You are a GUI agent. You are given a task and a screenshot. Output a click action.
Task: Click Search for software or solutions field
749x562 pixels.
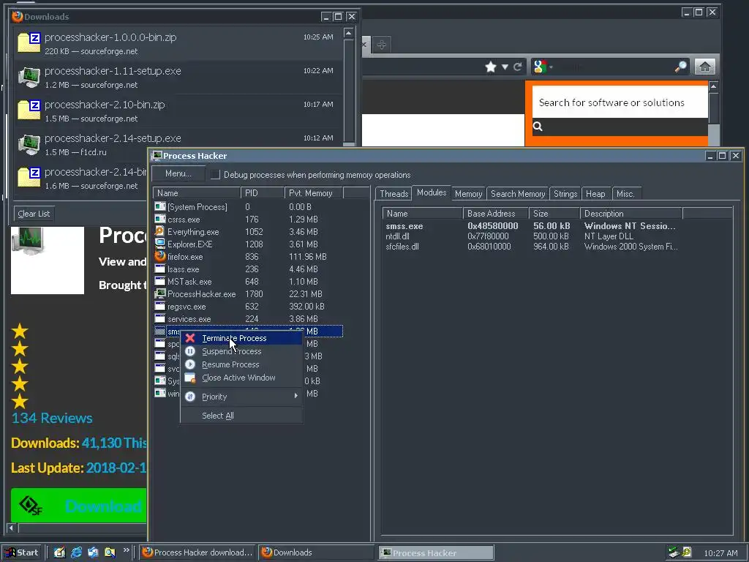coord(620,102)
